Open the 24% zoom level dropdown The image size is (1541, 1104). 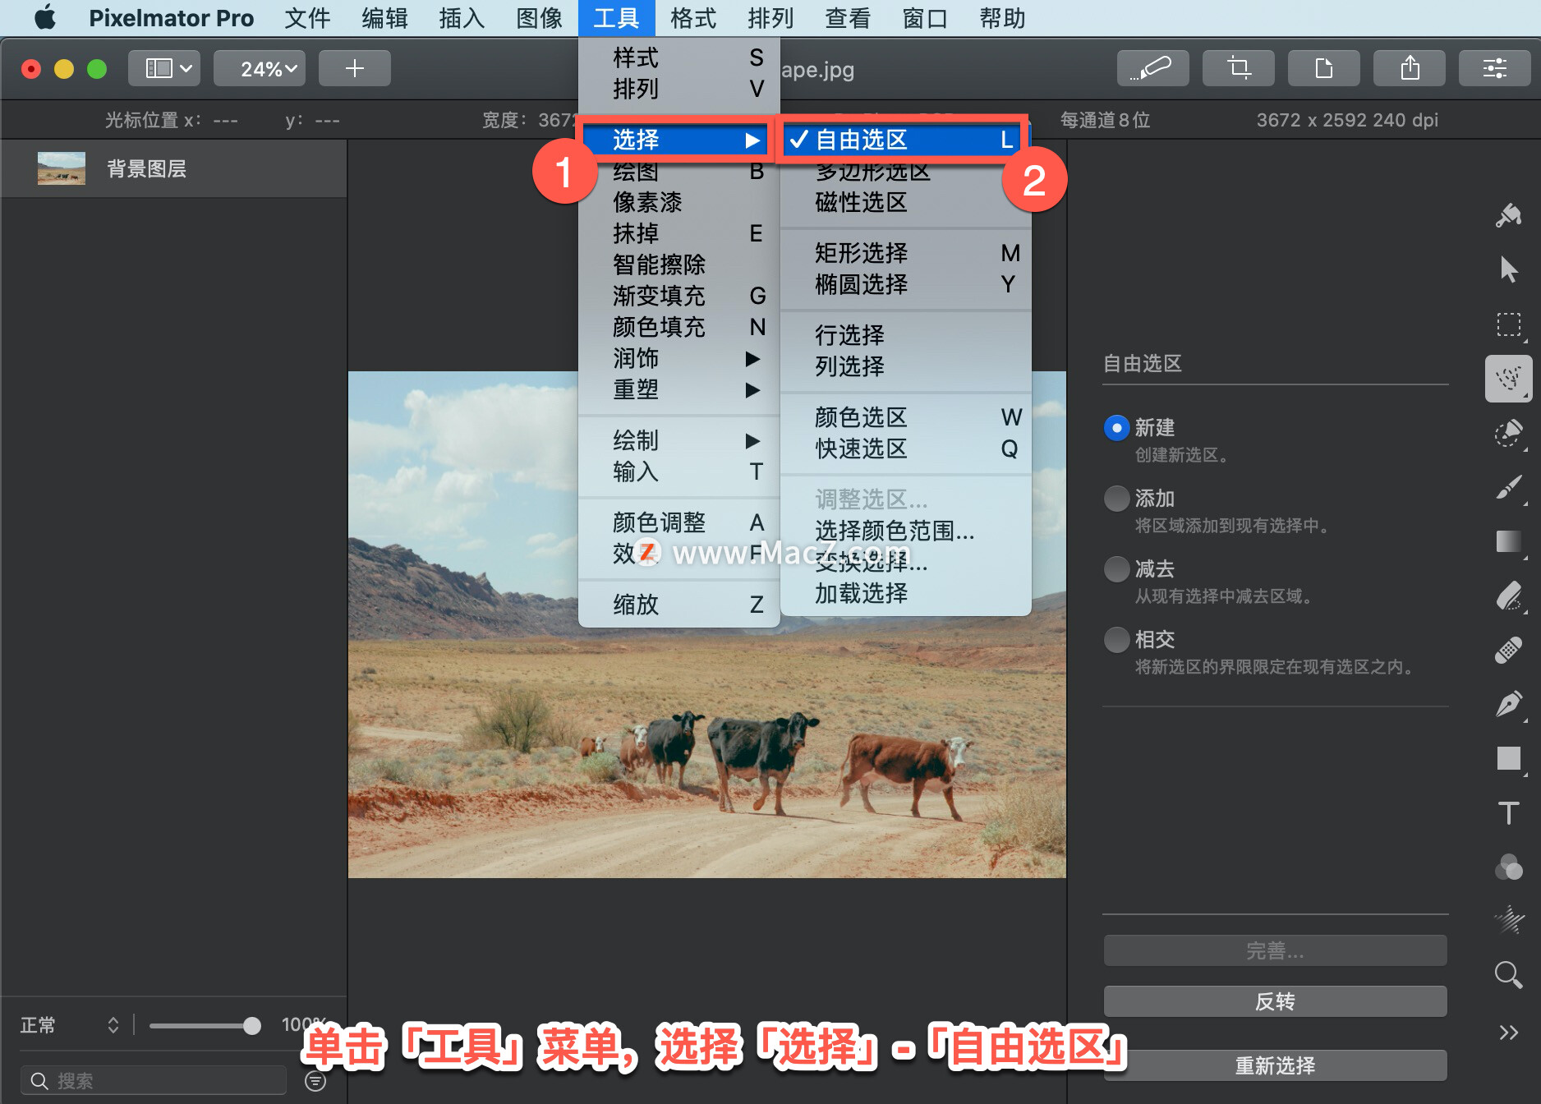(x=260, y=68)
